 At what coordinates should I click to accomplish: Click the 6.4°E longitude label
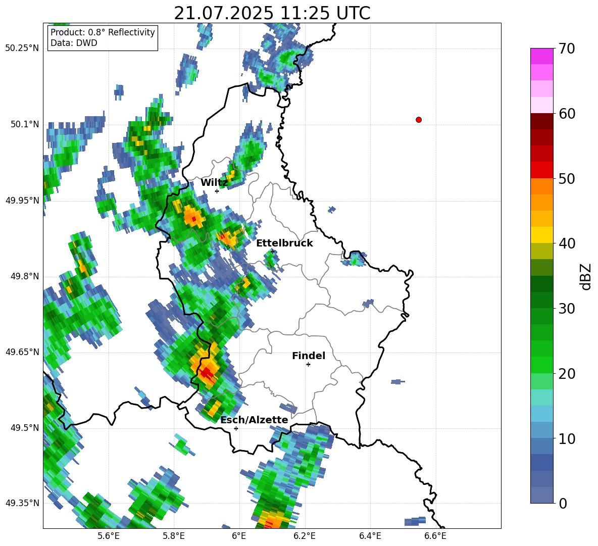click(x=370, y=536)
